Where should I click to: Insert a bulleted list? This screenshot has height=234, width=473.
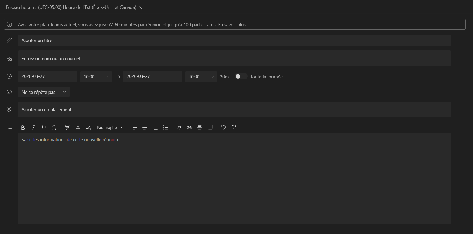click(x=155, y=128)
